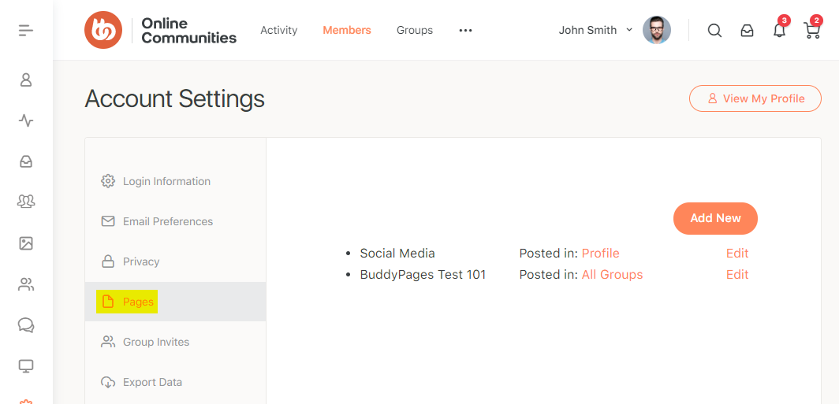Click the search magnifier icon
This screenshot has height=404, width=839.
tap(714, 31)
